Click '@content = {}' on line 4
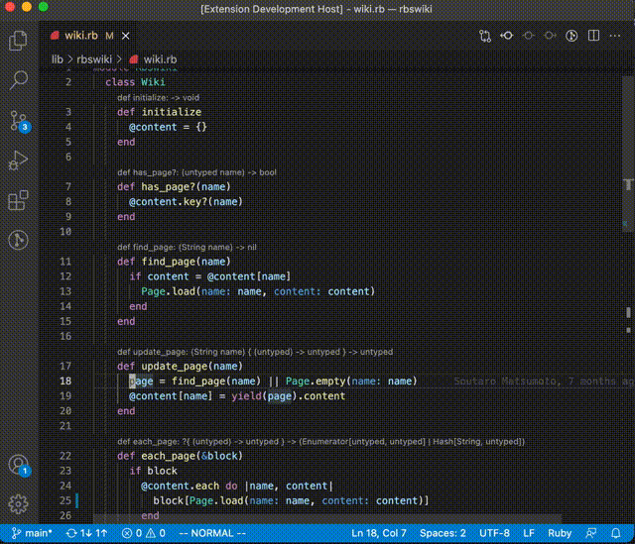This screenshot has width=635, height=544. pyautogui.click(x=168, y=127)
